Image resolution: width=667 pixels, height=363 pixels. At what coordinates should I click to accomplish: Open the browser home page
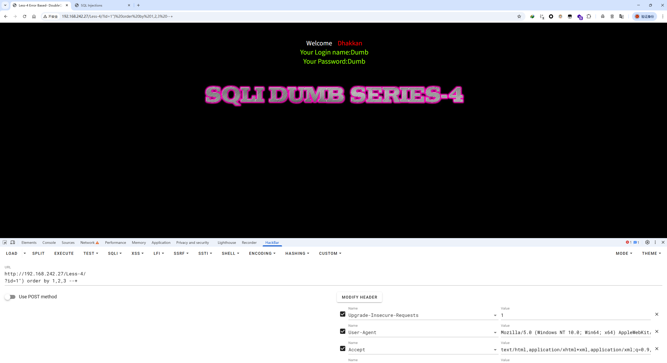[34, 16]
